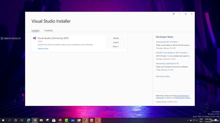Open Microsoft Store from the taskbar

[54, 120]
